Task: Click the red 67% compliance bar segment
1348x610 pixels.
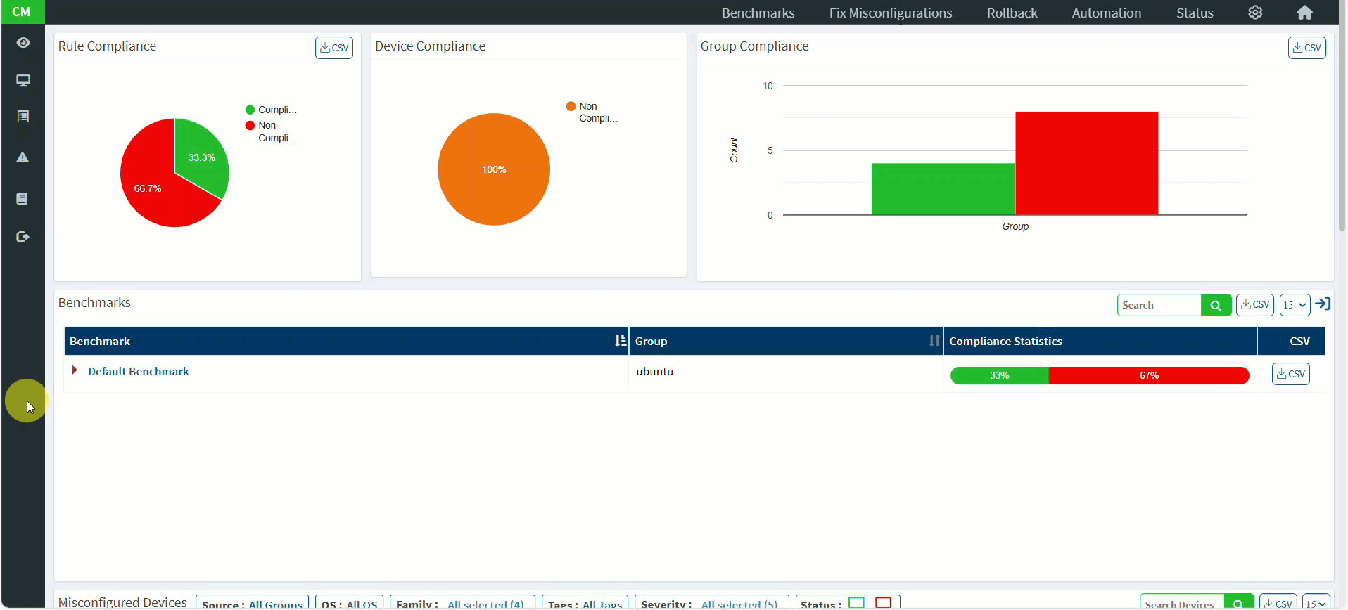Action: point(1148,376)
